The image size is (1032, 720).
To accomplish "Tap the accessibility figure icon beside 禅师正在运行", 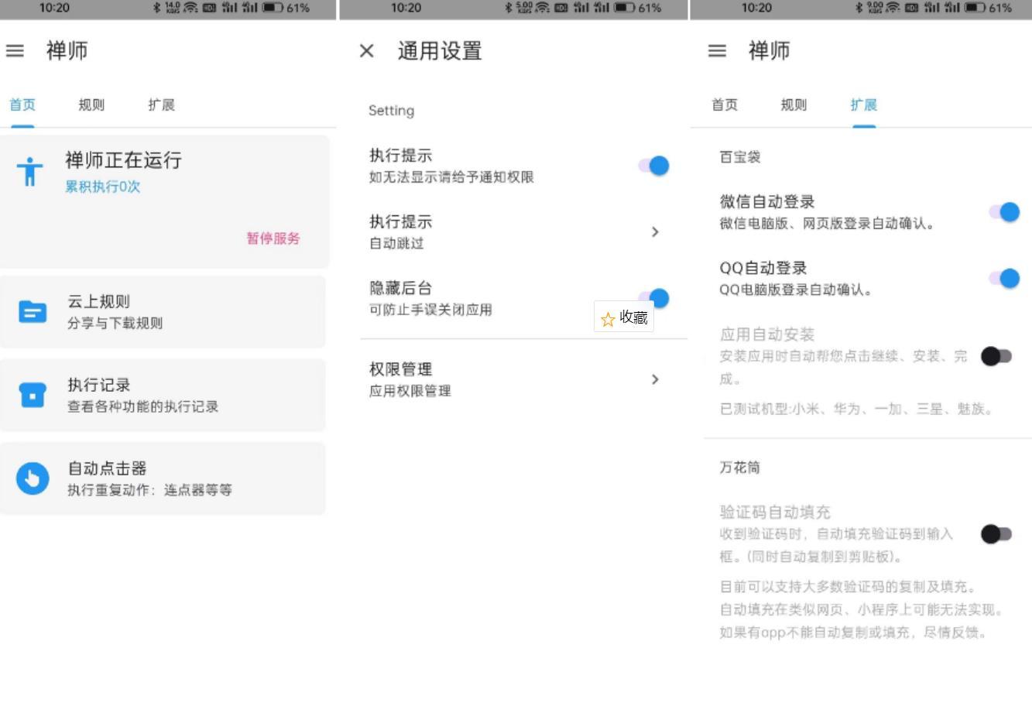I will [29, 171].
